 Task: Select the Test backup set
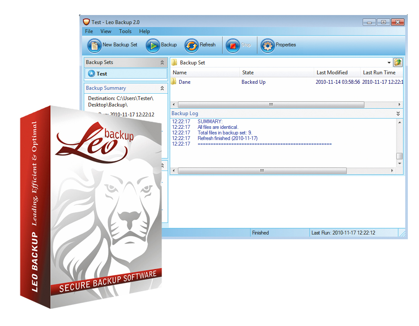point(102,74)
